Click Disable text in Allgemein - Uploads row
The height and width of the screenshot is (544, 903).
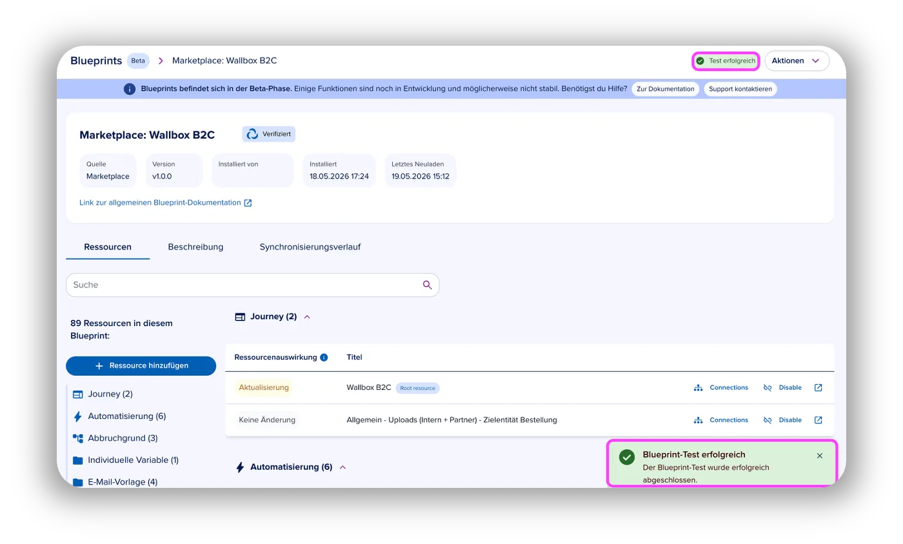click(790, 420)
